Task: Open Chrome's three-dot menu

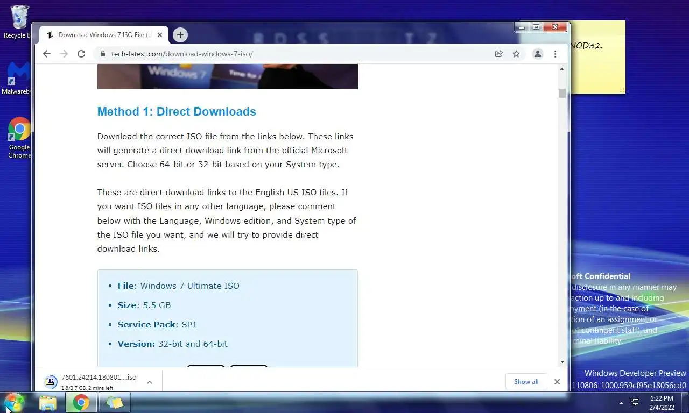Action: click(555, 54)
